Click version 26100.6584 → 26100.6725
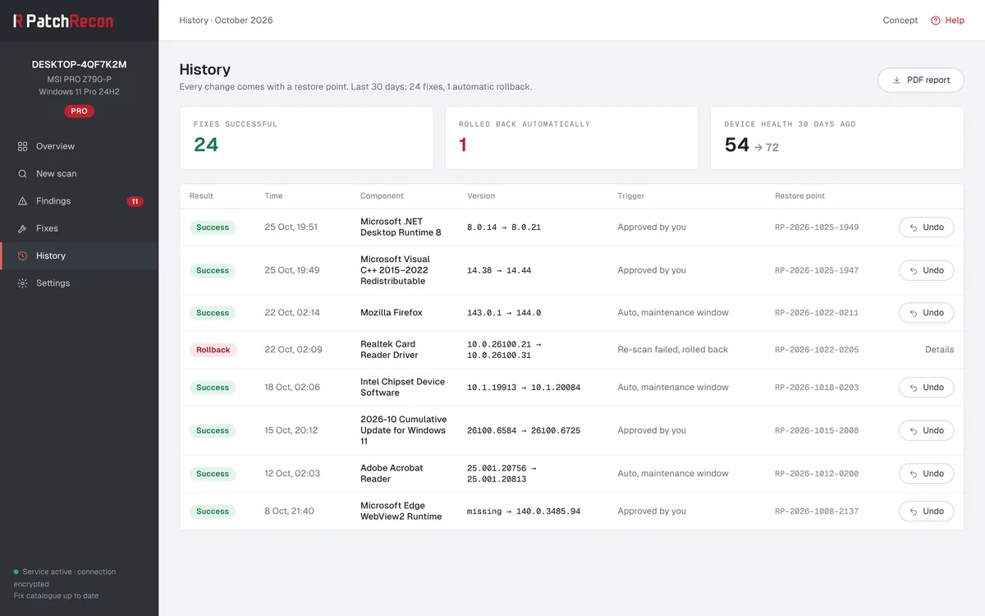 click(x=524, y=430)
